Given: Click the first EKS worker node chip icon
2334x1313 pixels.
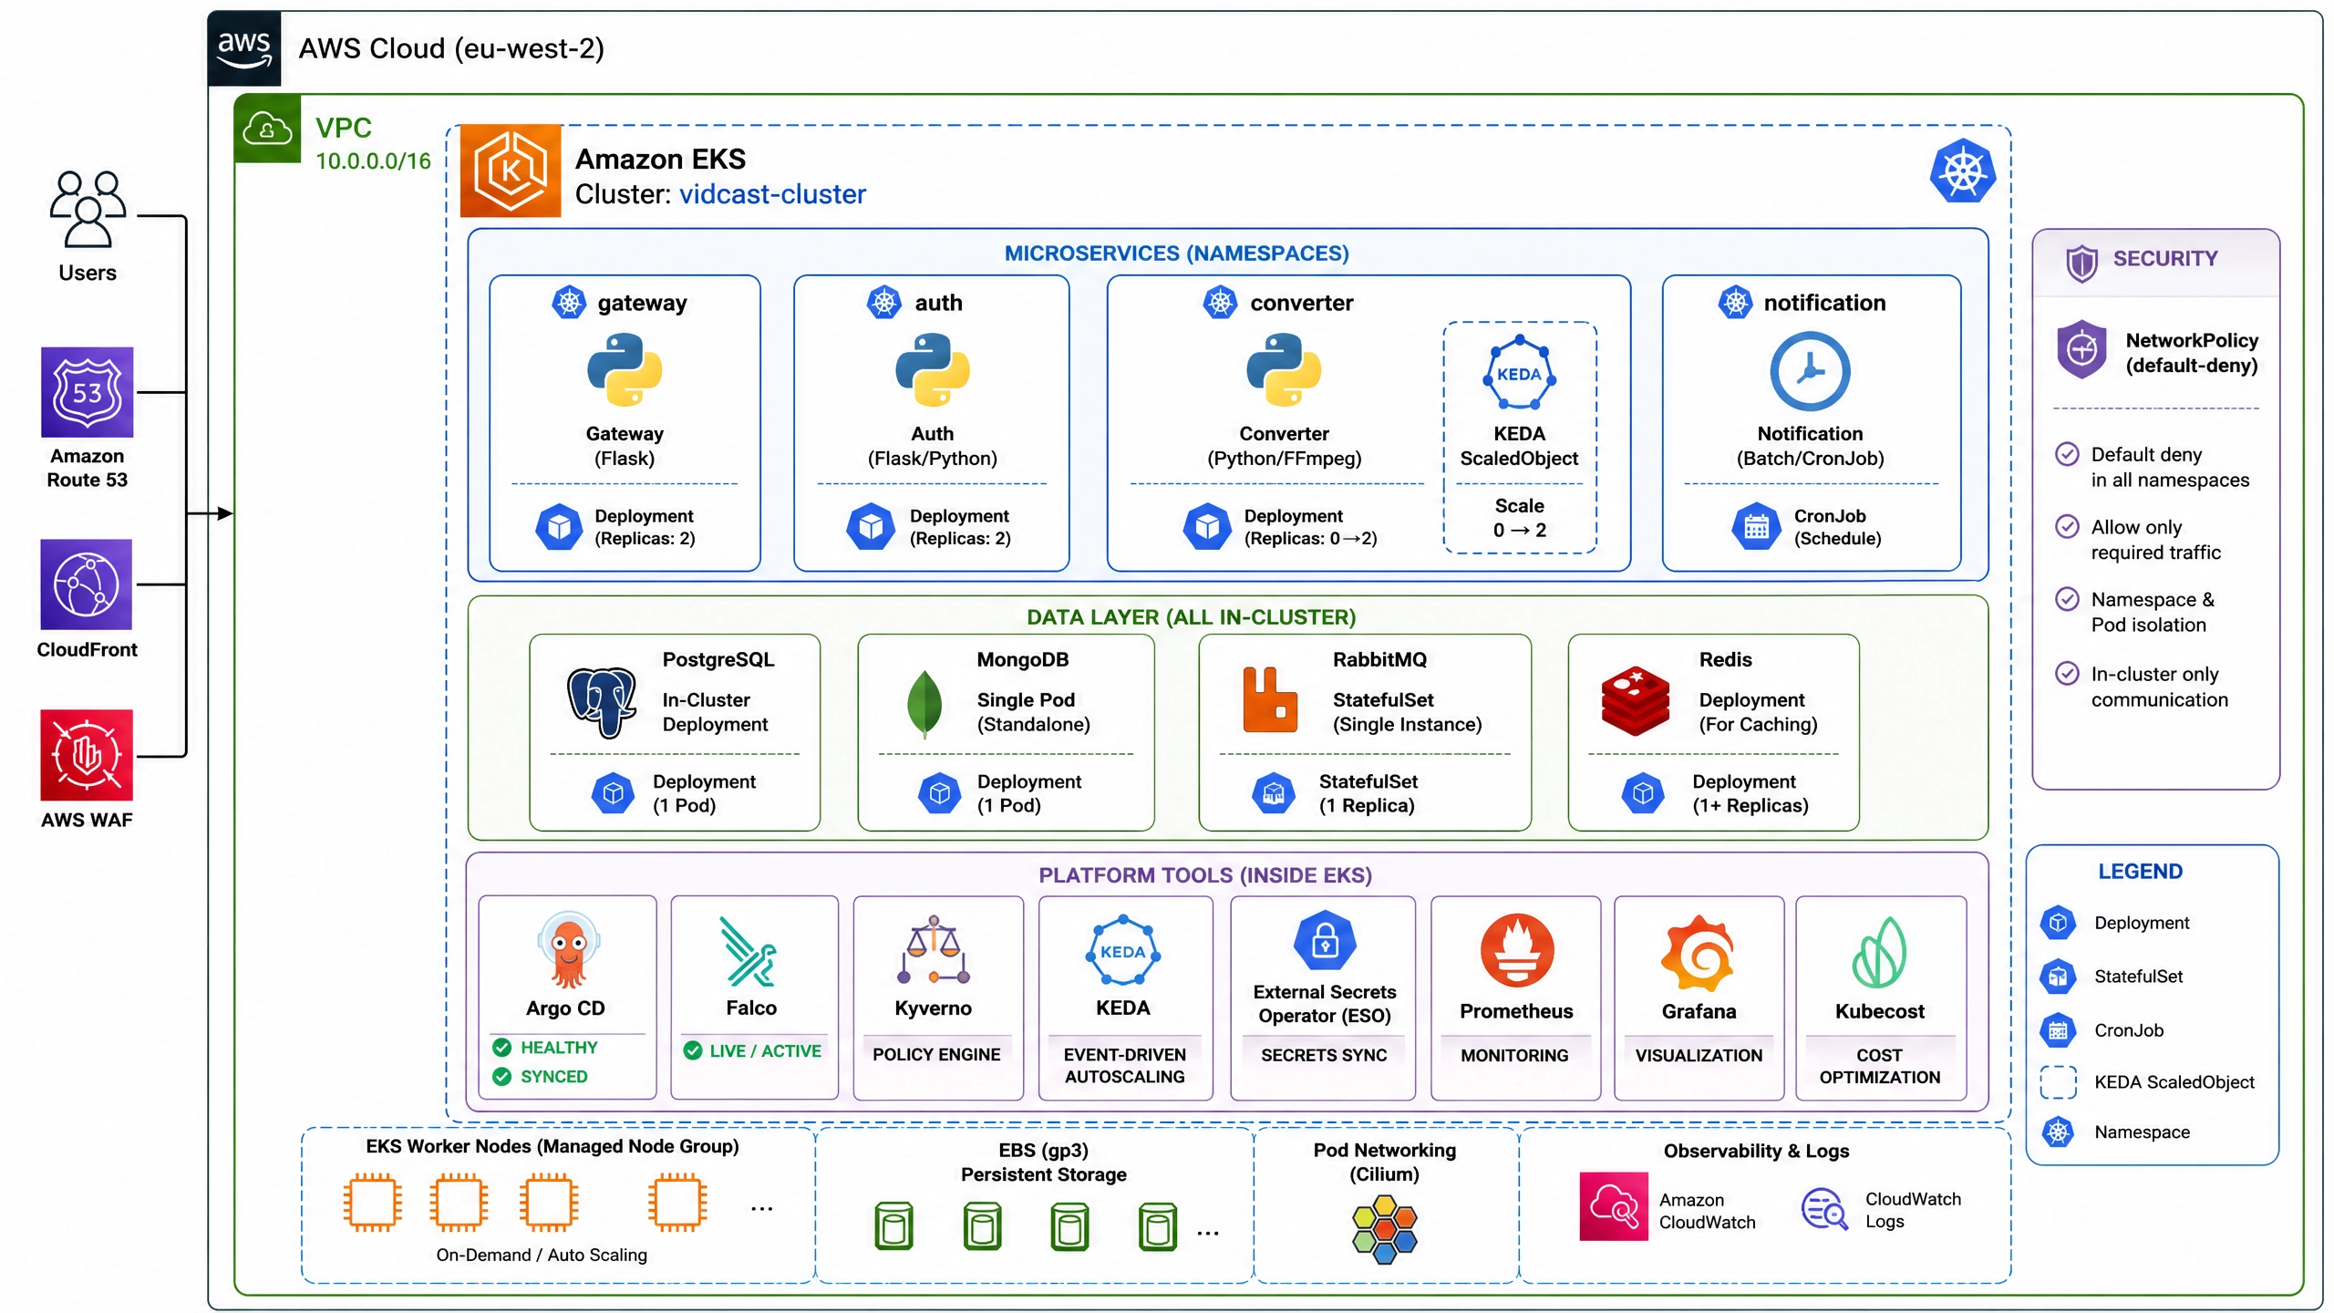Looking at the screenshot, I should pyautogui.click(x=372, y=1204).
